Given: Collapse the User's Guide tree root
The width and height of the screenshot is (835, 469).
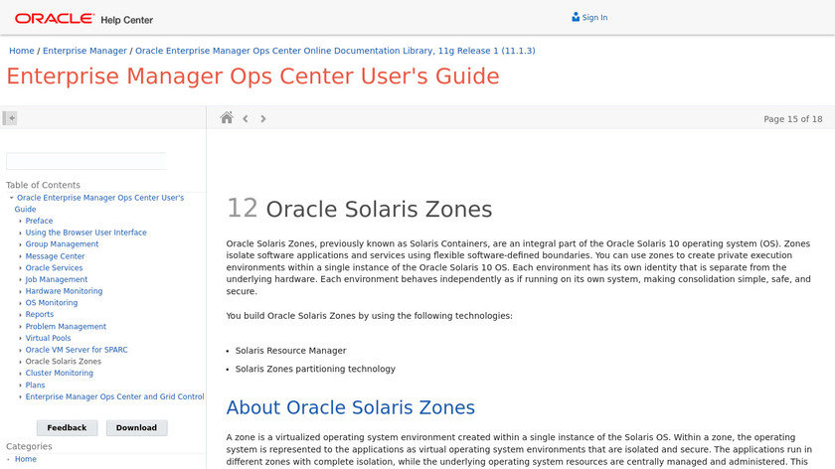Looking at the screenshot, I should pyautogui.click(x=11, y=198).
